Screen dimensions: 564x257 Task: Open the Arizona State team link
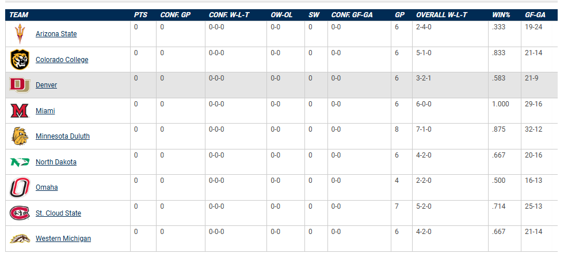[56, 34]
